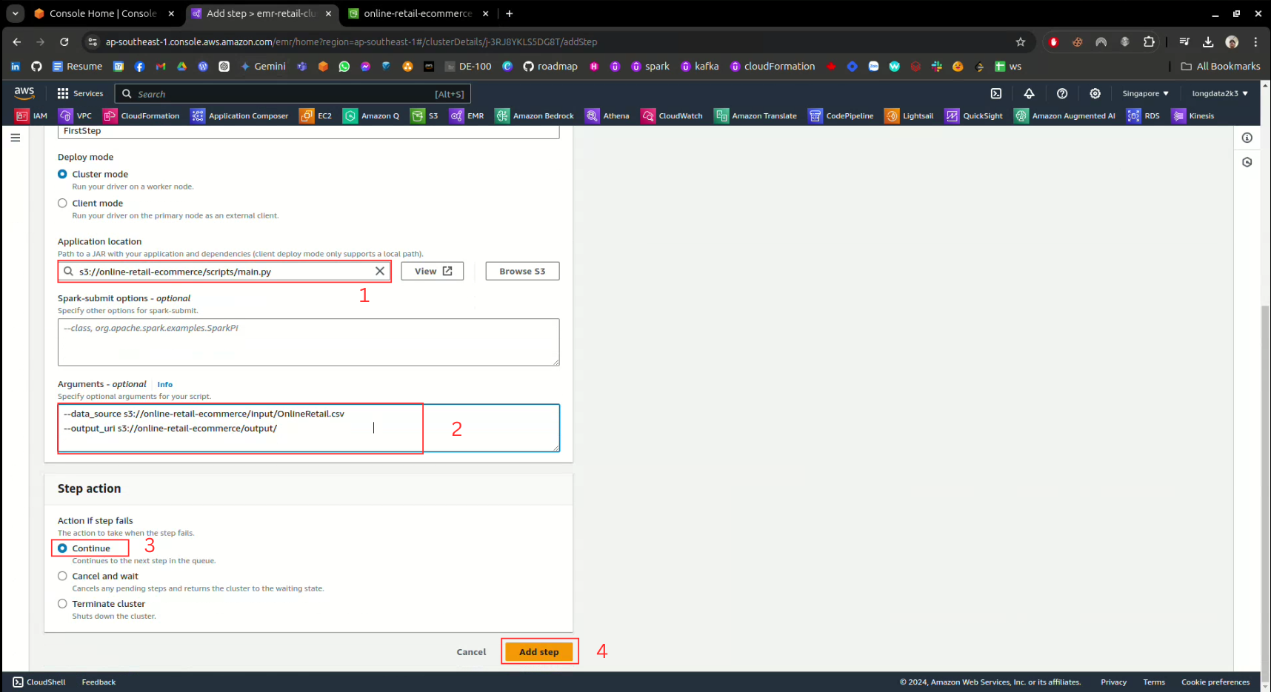1271x692 pixels.
Task: Open the S3 service shortcut
Action: click(425, 116)
